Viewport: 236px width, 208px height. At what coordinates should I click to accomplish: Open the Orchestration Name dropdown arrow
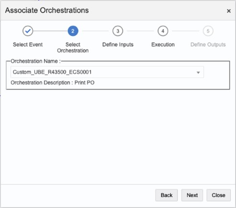pos(198,73)
